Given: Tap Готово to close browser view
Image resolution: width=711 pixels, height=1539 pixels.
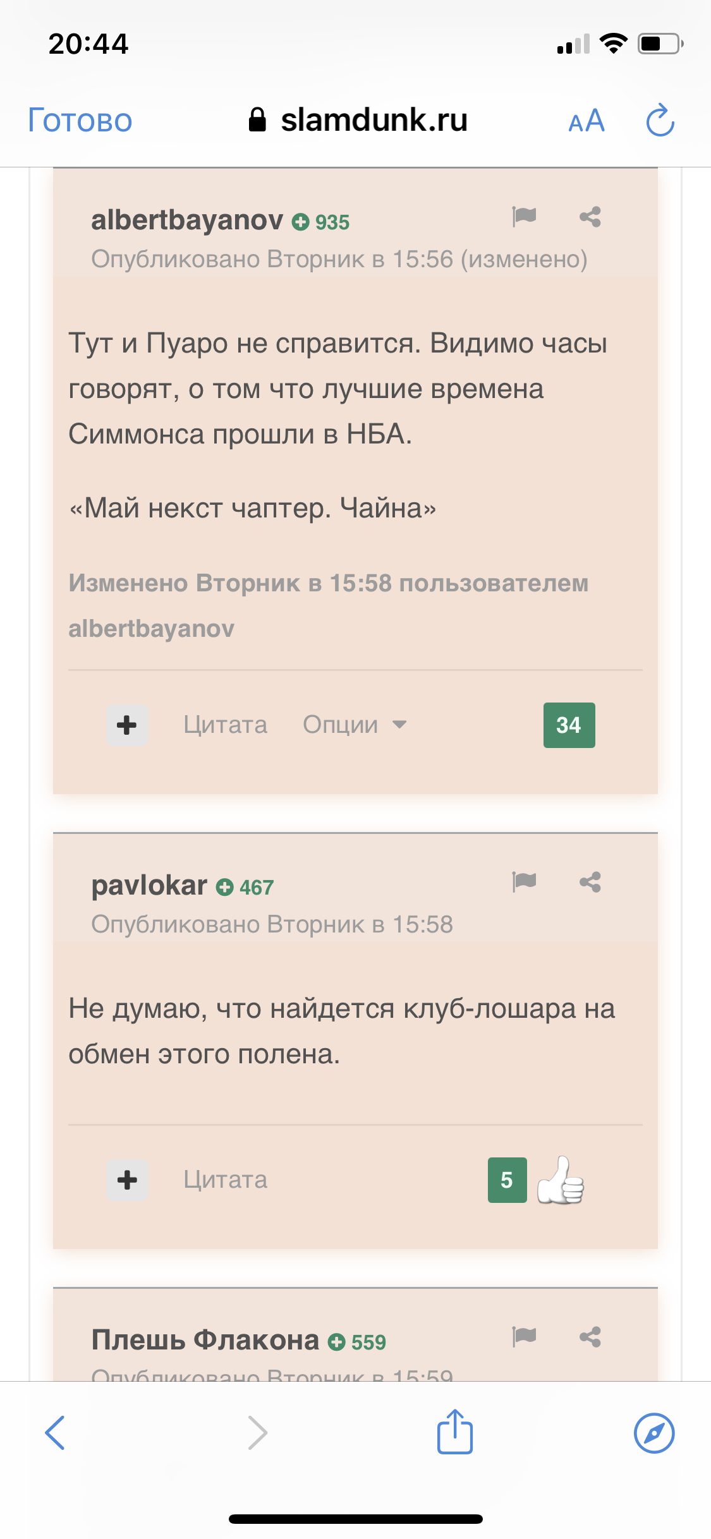Looking at the screenshot, I should pos(80,120).
